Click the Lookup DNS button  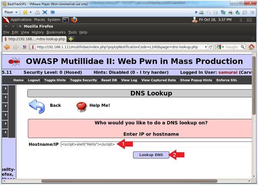[x=151, y=155]
